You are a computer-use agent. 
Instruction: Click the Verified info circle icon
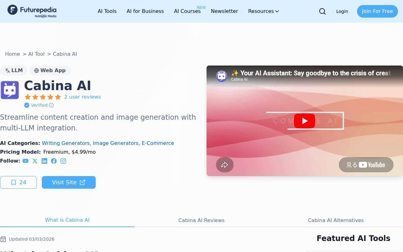coord(51,105)
